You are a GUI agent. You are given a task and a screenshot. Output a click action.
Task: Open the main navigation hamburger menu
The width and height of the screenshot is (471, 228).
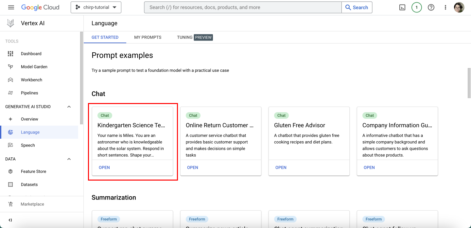(x=11, y=7)
